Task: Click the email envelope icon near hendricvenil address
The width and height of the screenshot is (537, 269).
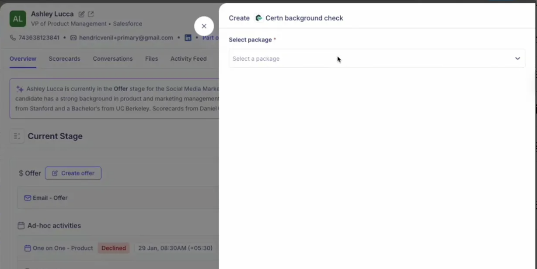Action: coord(73,38)
